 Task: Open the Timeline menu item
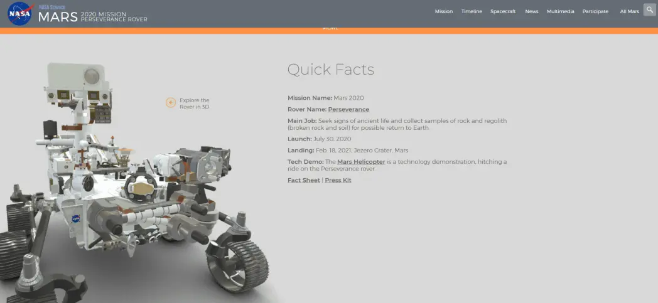point(472,11)
